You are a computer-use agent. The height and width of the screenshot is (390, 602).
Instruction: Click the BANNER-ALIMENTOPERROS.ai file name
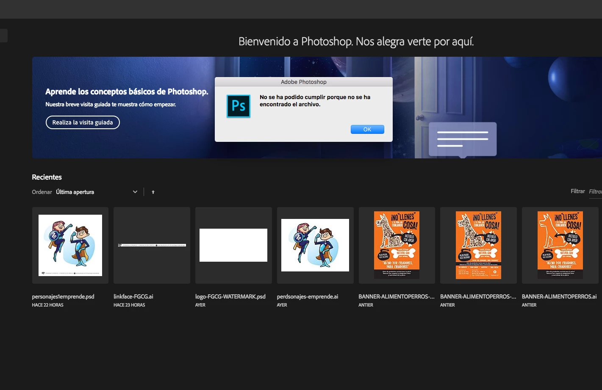559,296
